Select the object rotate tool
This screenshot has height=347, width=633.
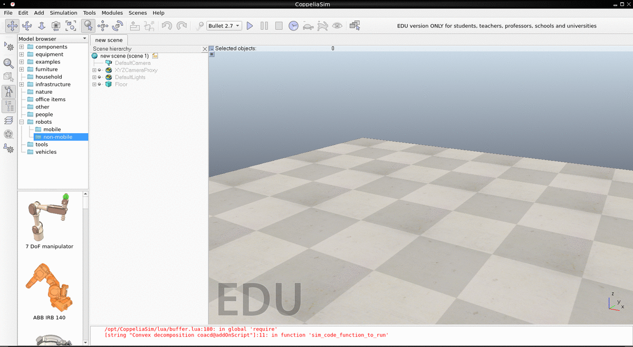click(x=118, y=25)
